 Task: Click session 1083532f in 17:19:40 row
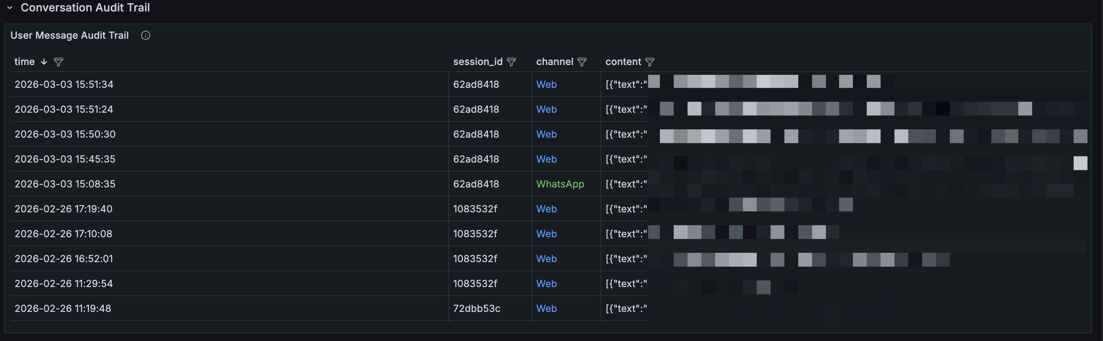(x=475, y=209)
